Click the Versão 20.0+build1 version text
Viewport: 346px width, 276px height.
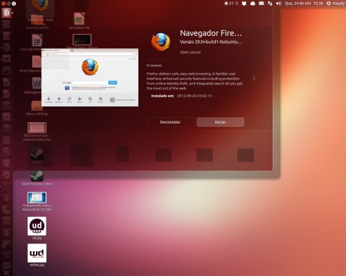[211, 42]
